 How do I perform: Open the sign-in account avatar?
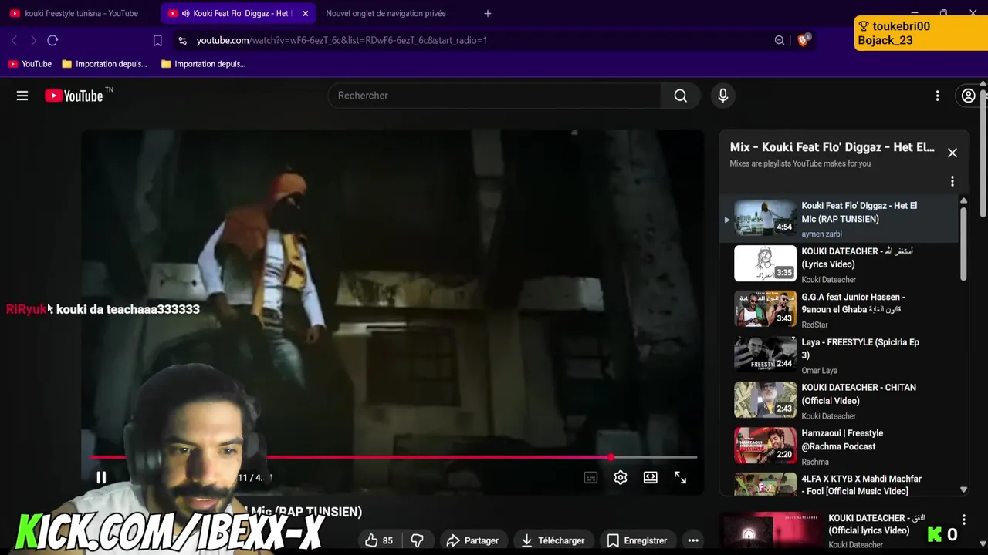pyautogui.click(x=968, y=96)
